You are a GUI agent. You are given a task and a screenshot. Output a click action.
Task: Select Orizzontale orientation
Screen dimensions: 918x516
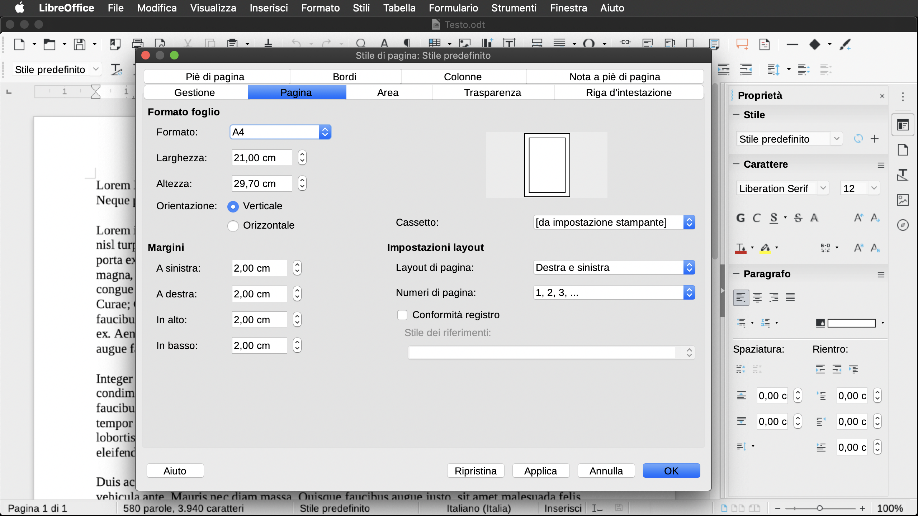coord(233,226)
